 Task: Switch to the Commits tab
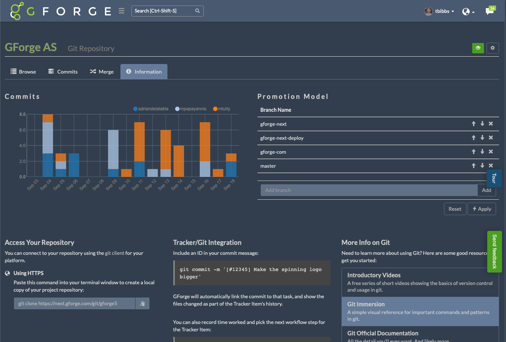click(x=63, y=72)
